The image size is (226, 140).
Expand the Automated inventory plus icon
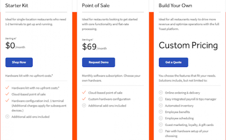(161, 105)
